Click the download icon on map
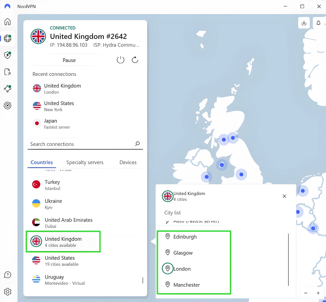 [x=304, y=23]
